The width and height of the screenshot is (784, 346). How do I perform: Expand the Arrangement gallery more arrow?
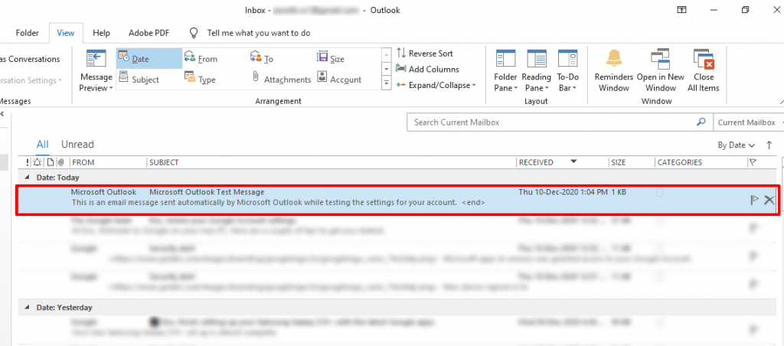click(386, 83)
